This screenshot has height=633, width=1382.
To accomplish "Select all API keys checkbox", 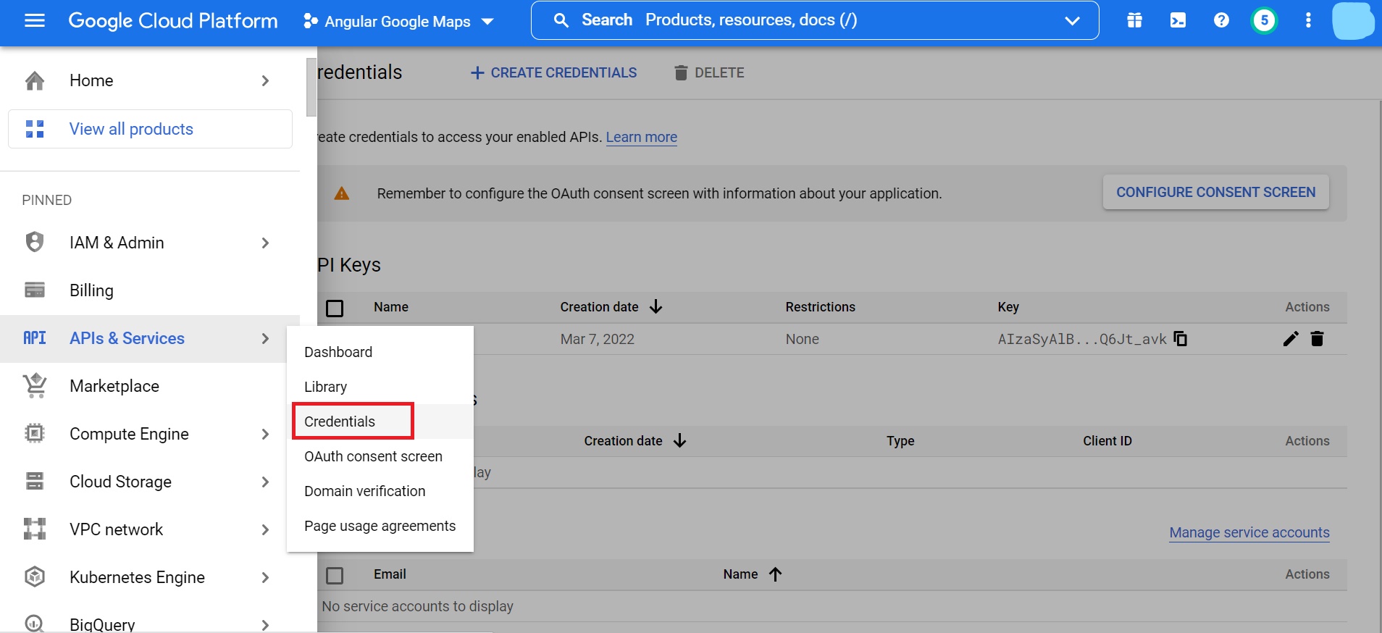I will pyautogui.click(x=335, y=309).
